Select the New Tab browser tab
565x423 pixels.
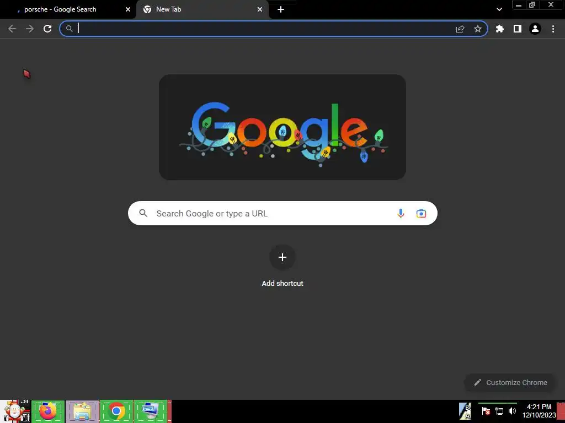click(x=202, y=9)
